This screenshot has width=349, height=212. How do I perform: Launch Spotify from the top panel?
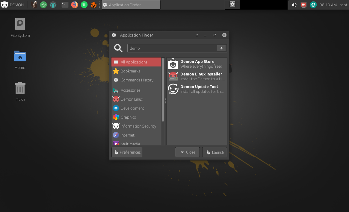coord(84,5)
